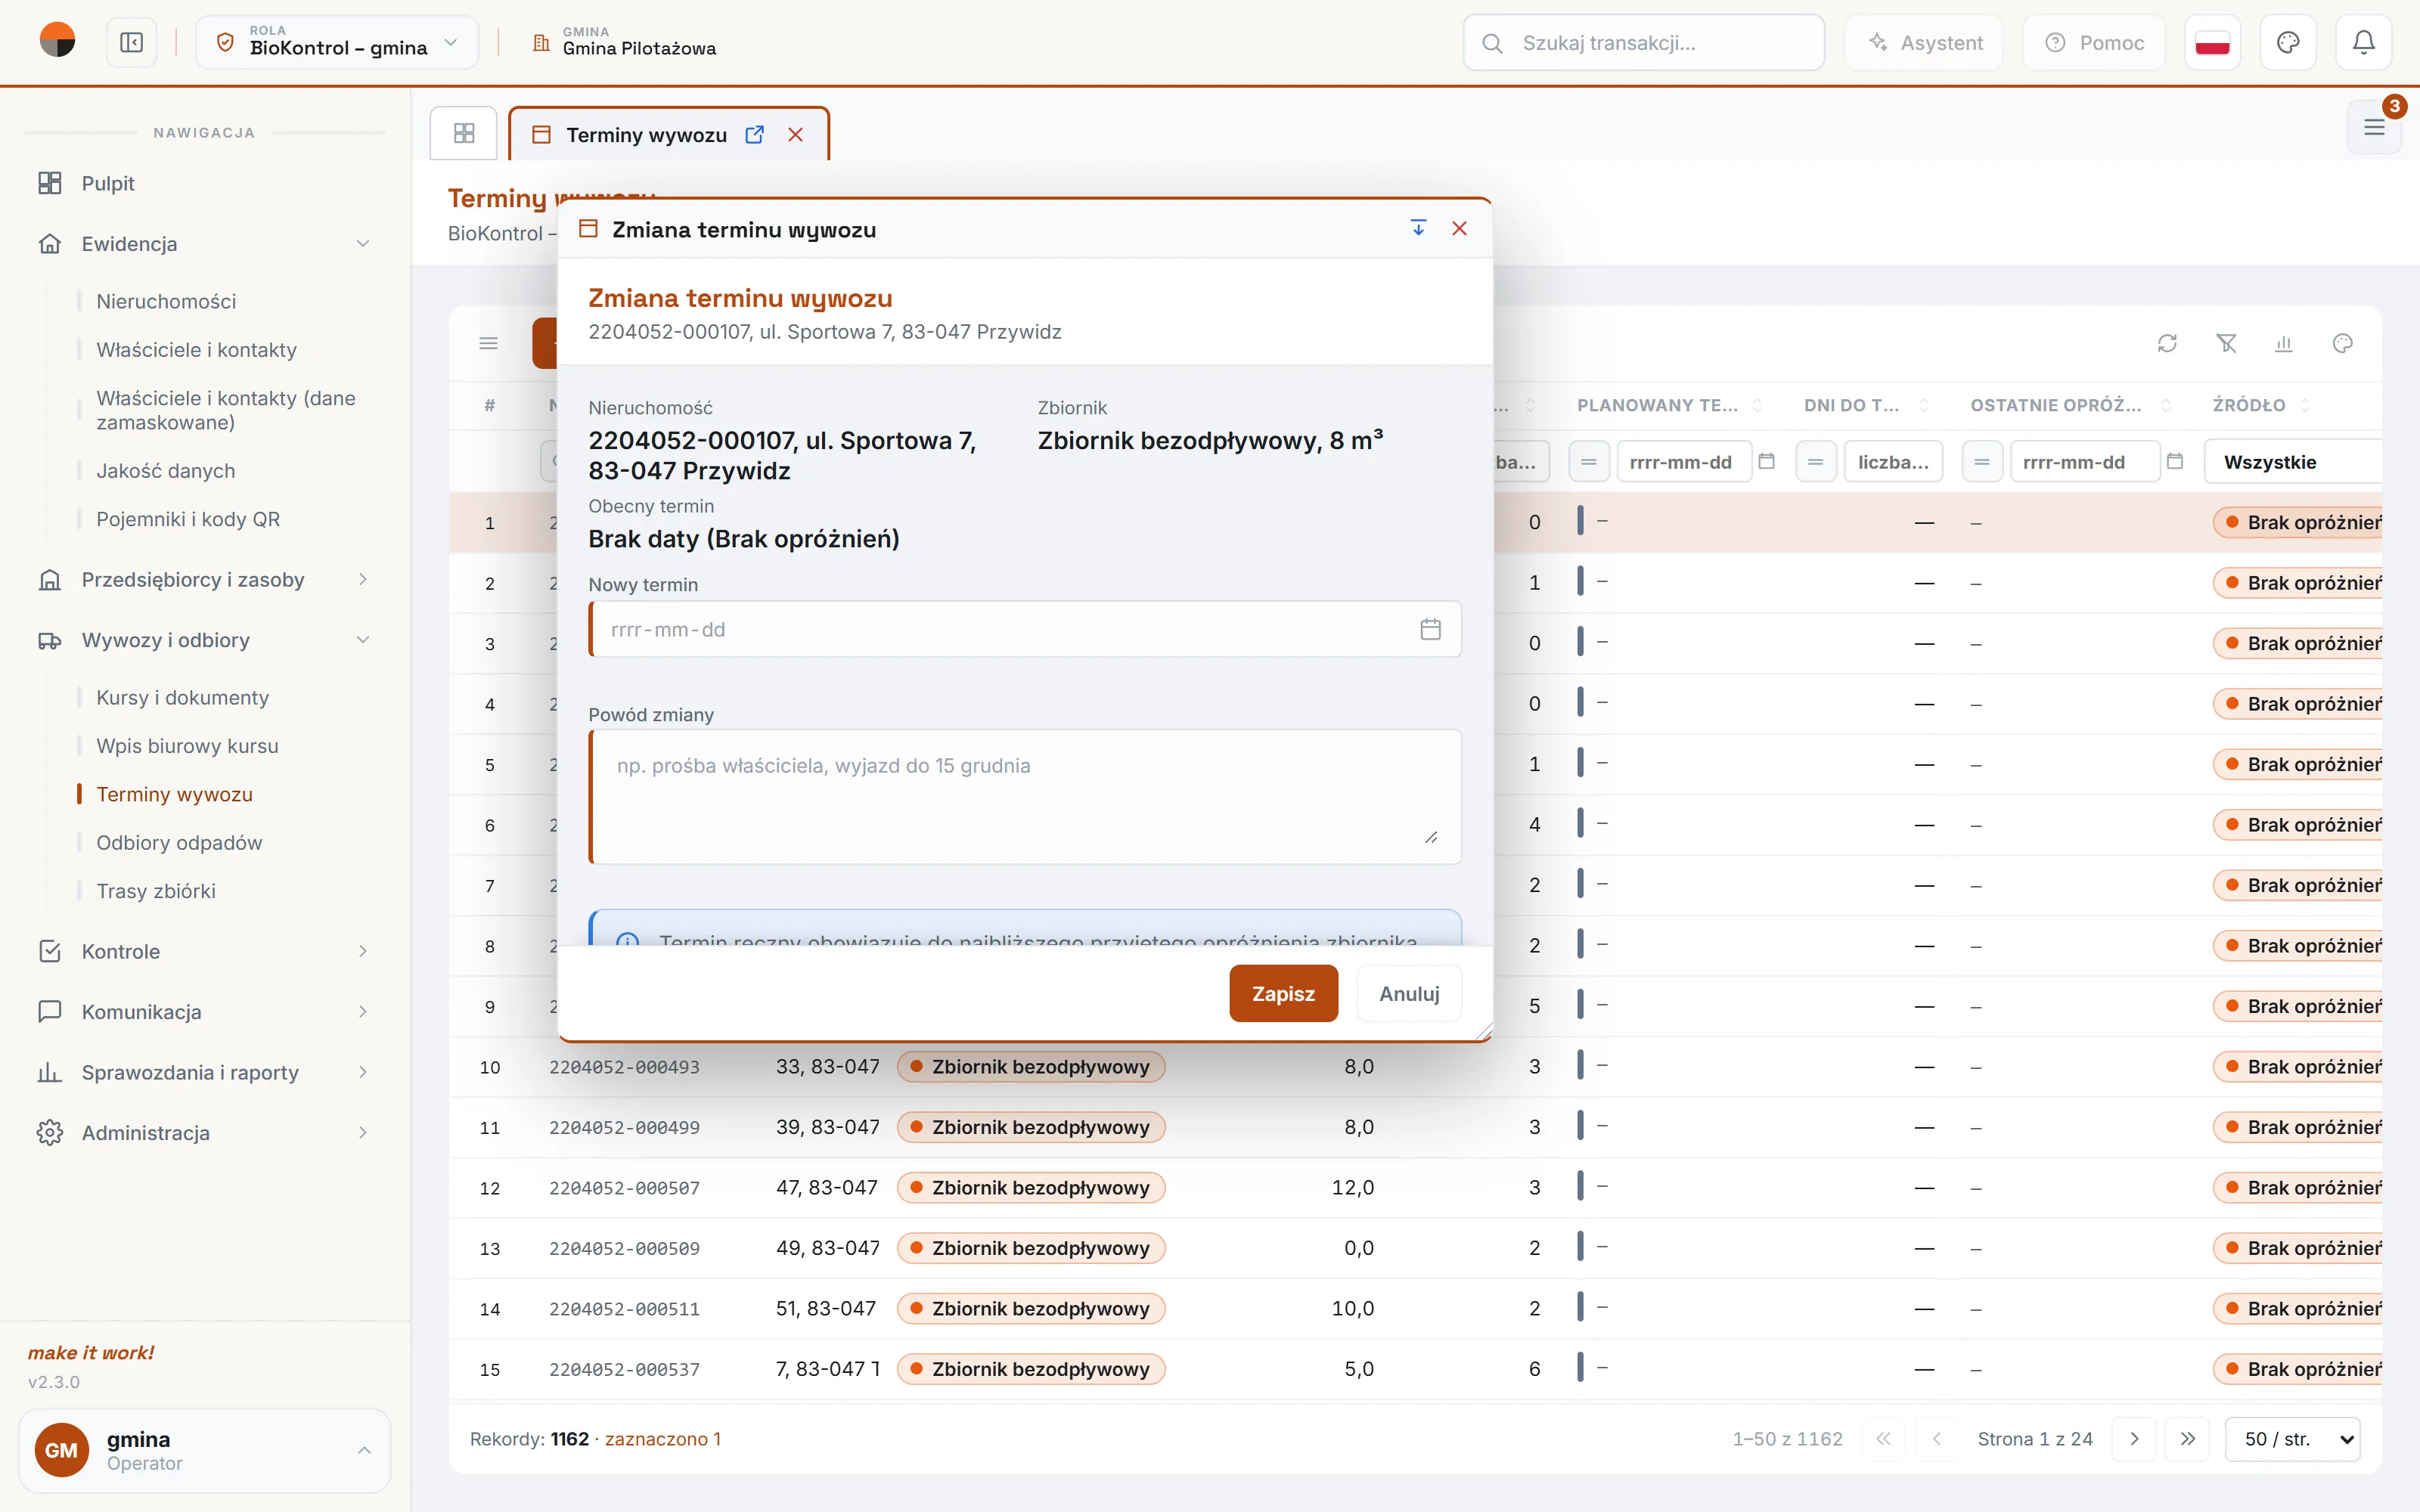
Task: Click the Anuluj button
Action: (1409, 994)
